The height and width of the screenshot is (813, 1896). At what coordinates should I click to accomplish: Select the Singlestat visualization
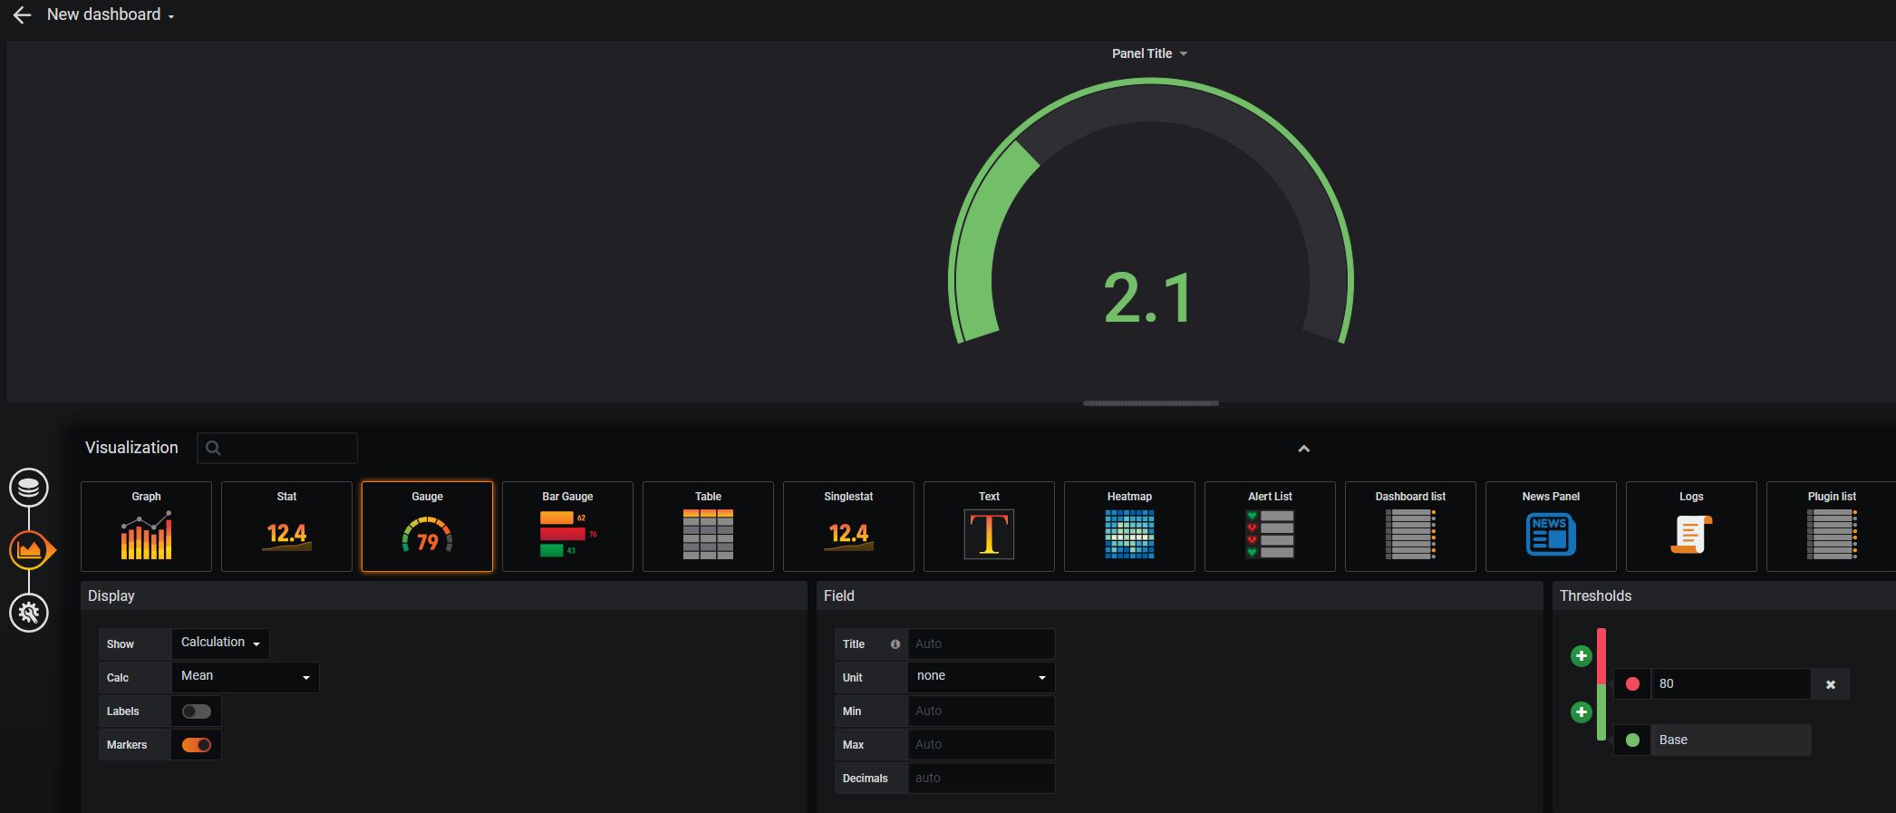pos(848,527)
